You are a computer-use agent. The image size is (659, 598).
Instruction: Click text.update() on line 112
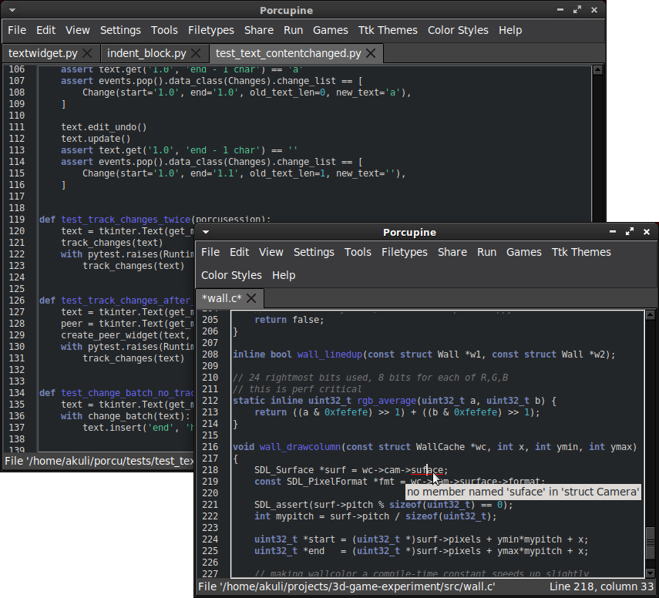tap(96, 139)
